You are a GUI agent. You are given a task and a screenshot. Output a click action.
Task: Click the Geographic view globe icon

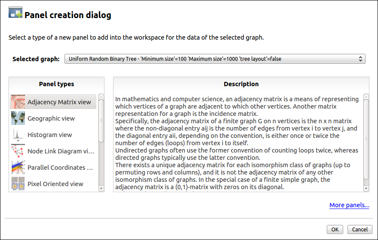[18, 118]
